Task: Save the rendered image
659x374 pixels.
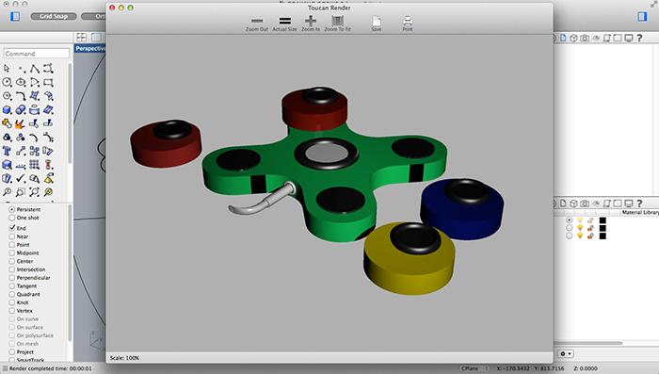Action: point(377,24)
